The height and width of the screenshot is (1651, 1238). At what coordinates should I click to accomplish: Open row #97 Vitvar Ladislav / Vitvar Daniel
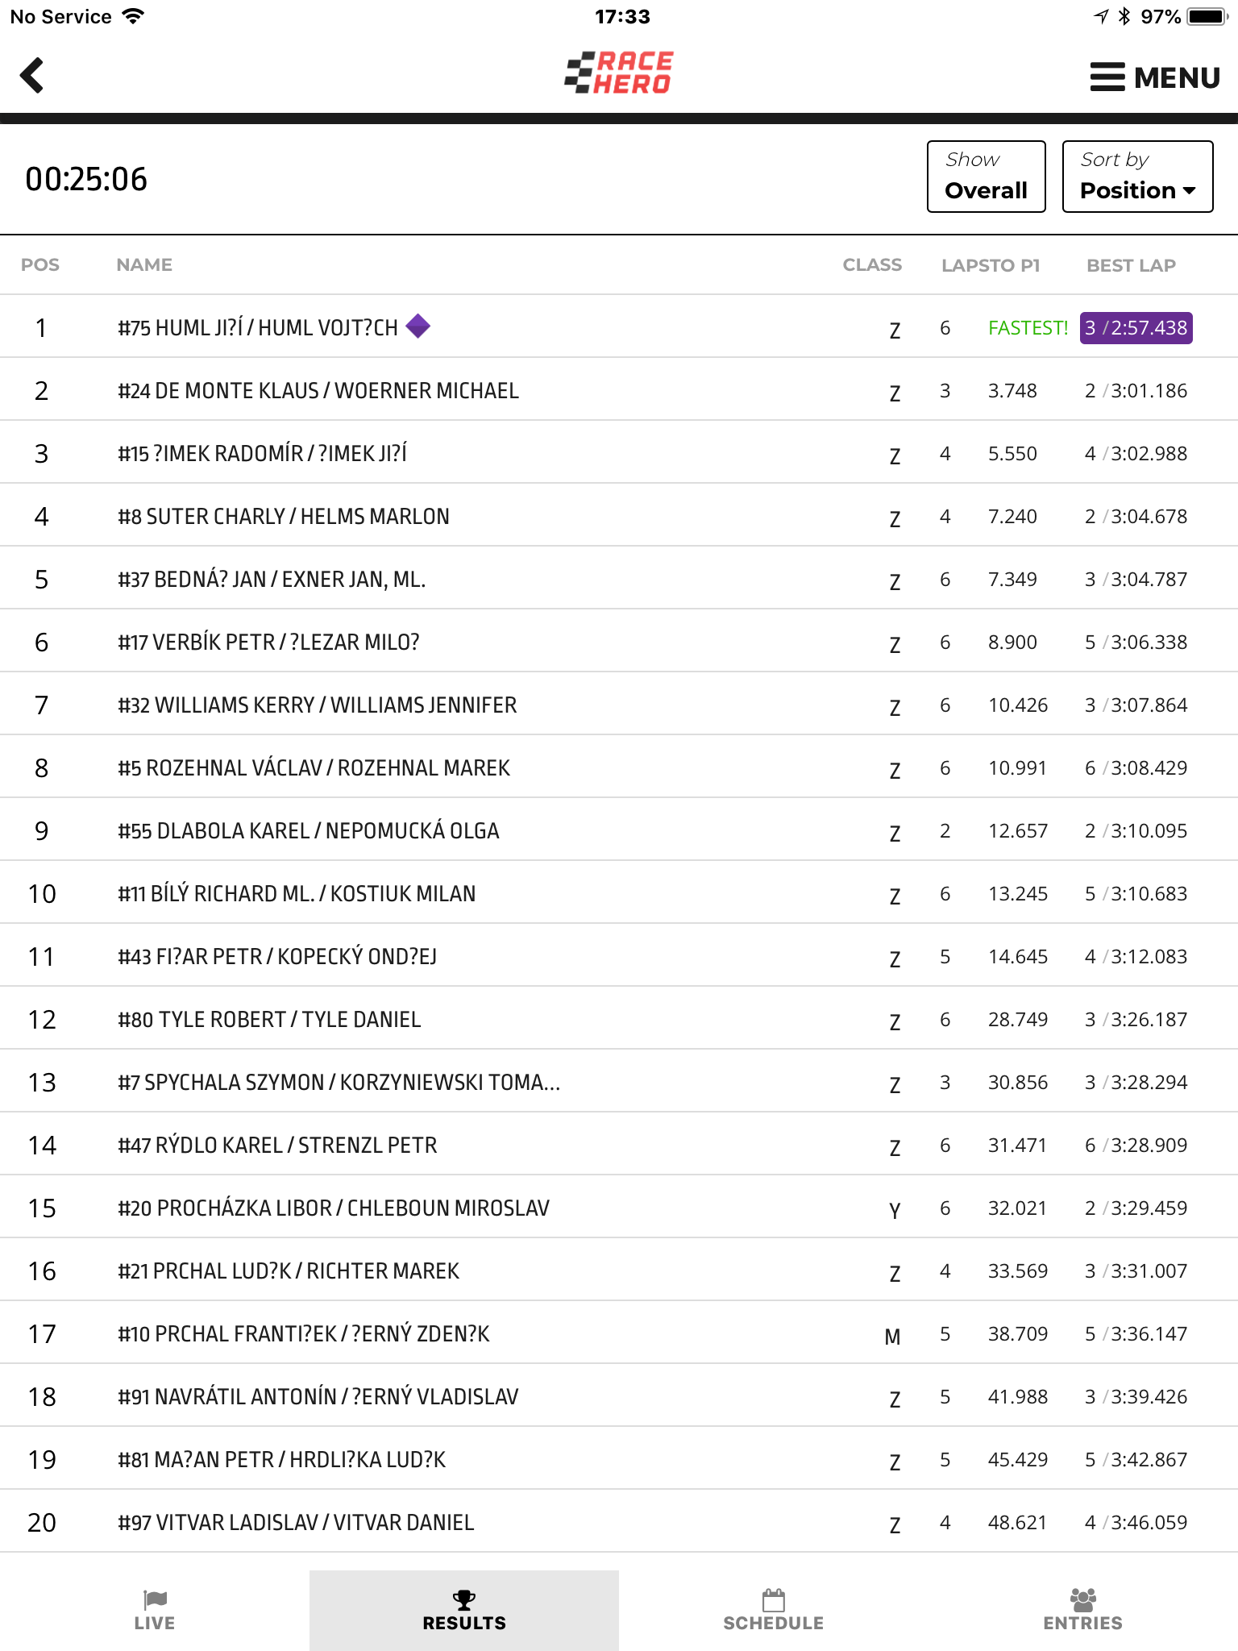pos(619,1522)
